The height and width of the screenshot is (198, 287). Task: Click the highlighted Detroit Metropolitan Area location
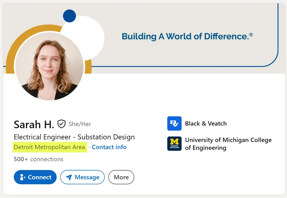tap(50, 147)
